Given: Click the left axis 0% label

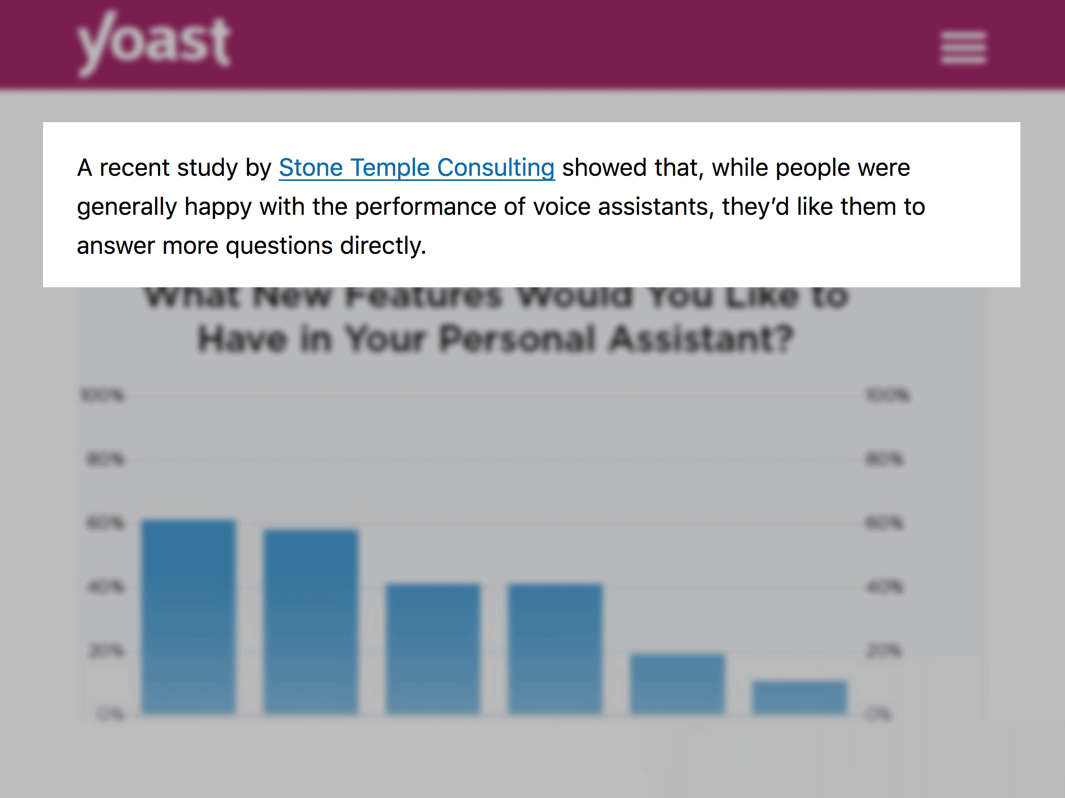Looking at the screenshot, I should pos(111,714).
